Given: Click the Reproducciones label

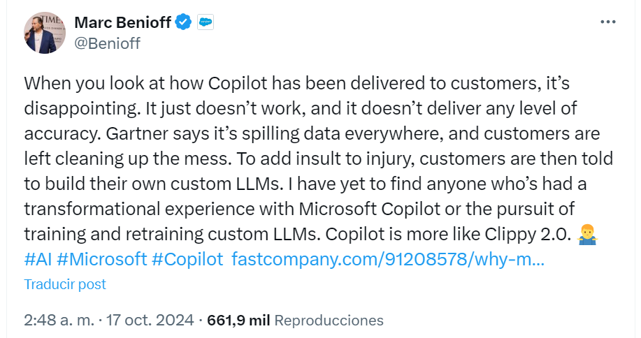Looking at the screenshot, I should point(329,321).
